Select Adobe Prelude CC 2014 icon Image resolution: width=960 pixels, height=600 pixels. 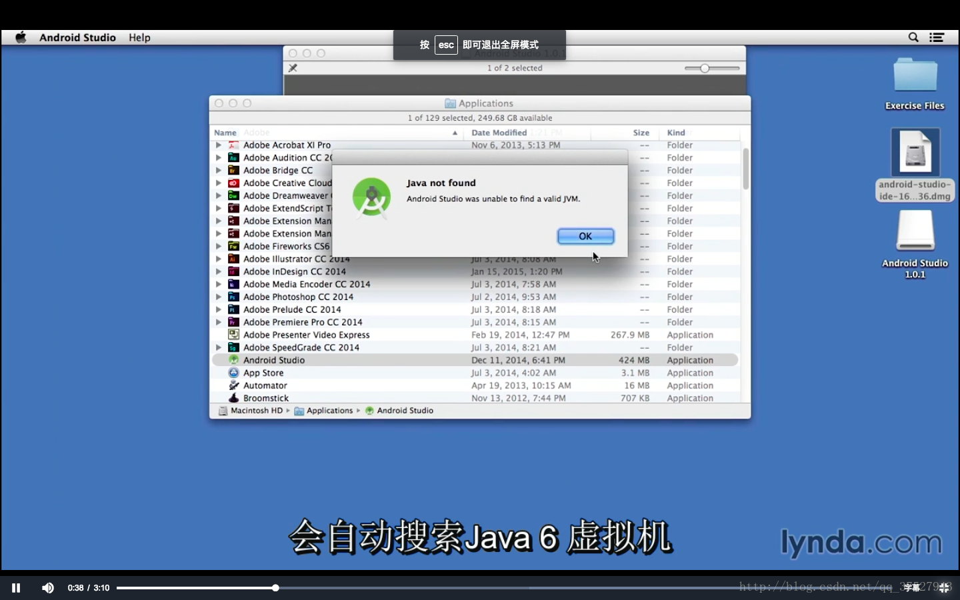233,309
